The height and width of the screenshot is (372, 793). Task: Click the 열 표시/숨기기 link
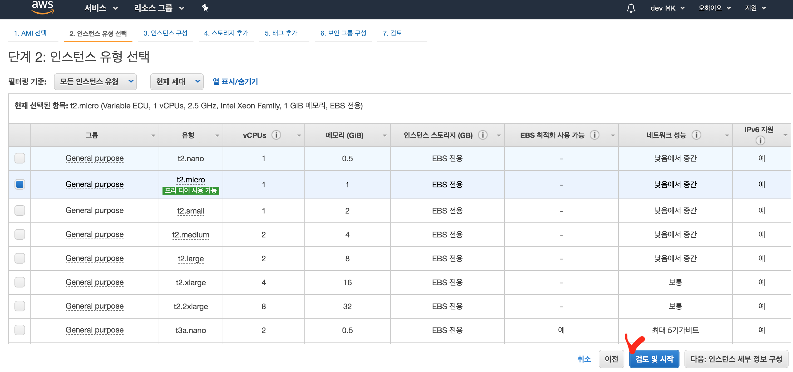tap(235, 81)
